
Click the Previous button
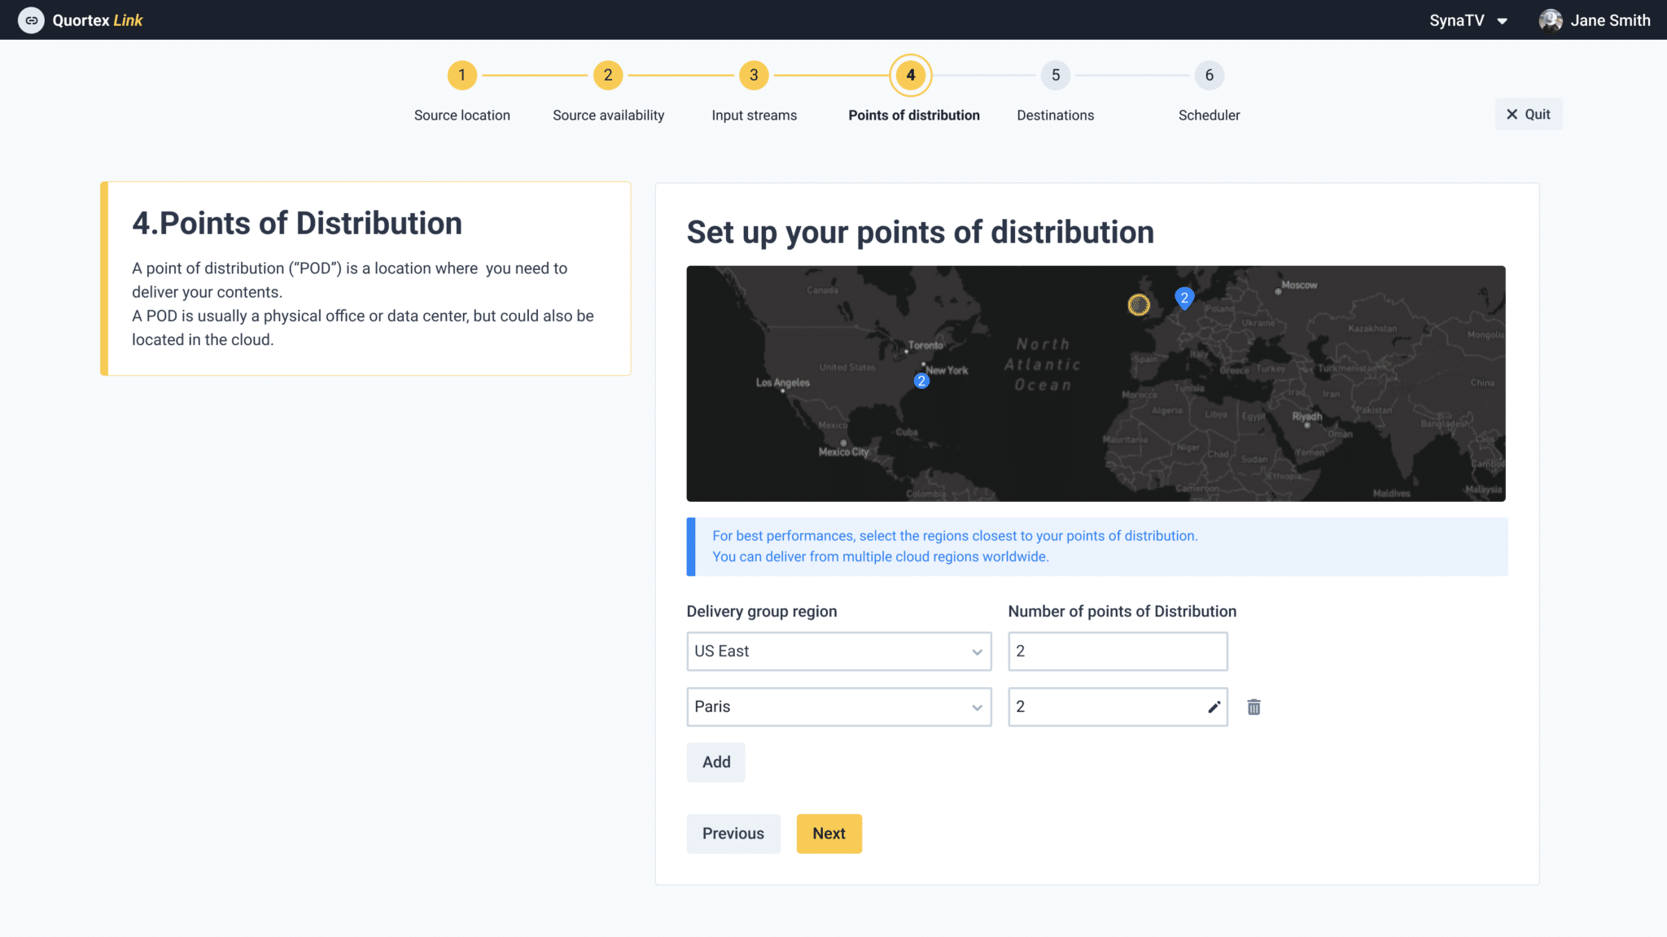tap(733, 834)
